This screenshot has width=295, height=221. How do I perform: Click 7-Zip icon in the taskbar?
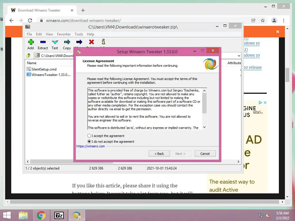click(x=59, y=215)
